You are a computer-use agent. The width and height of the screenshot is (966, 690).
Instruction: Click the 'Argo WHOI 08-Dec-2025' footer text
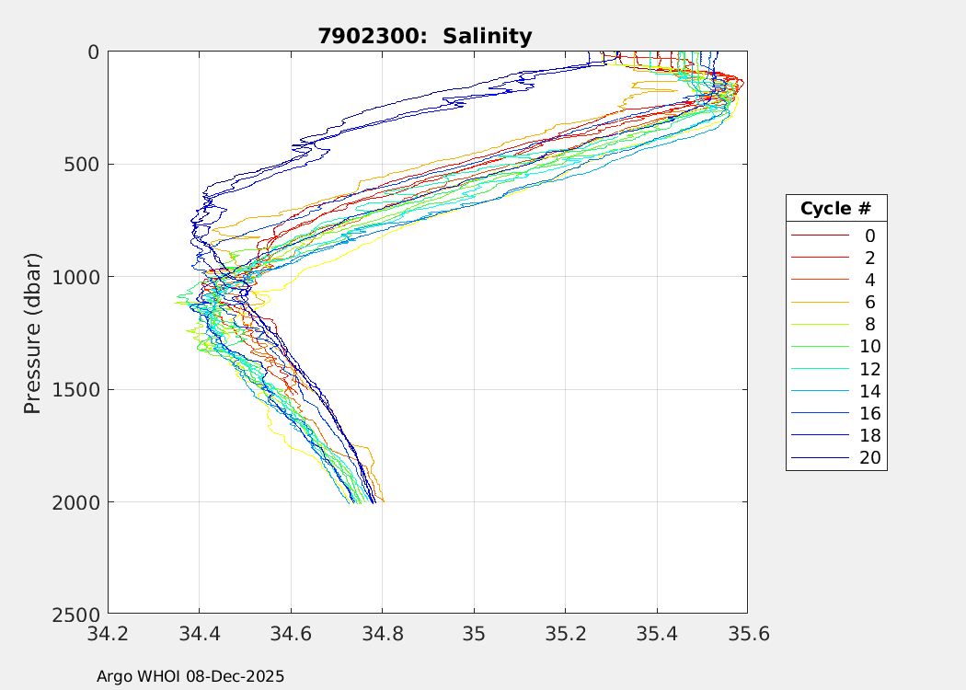pos(190,676)
